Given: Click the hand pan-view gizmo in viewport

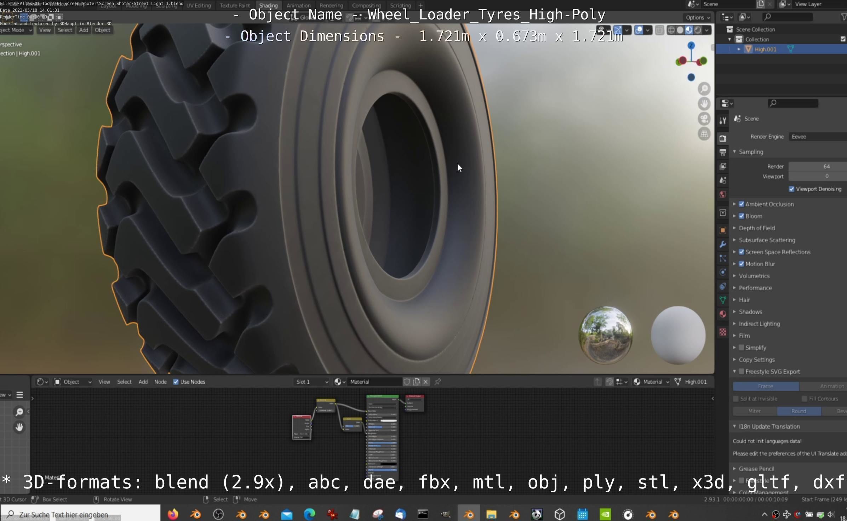Looking at the screenshot, I should point(704,104).
